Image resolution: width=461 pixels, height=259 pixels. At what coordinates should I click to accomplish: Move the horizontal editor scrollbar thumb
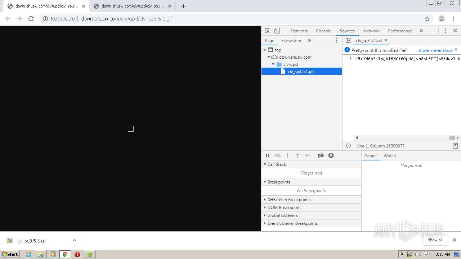pos(452,138)
